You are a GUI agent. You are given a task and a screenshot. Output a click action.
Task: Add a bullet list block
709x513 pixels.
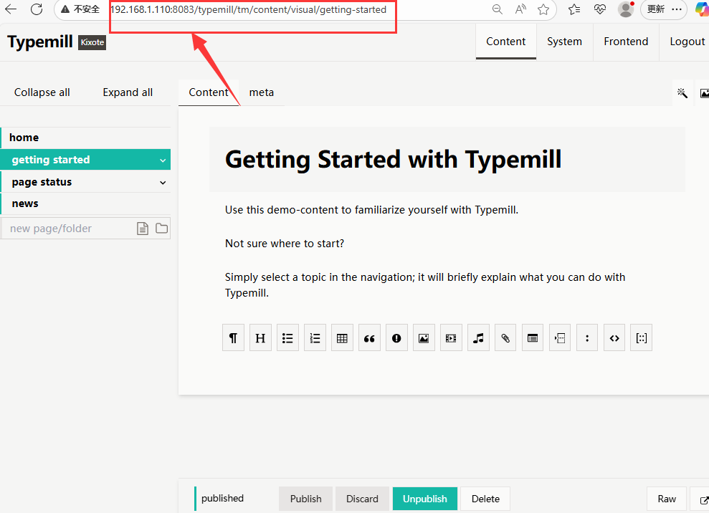pos(287,337)
